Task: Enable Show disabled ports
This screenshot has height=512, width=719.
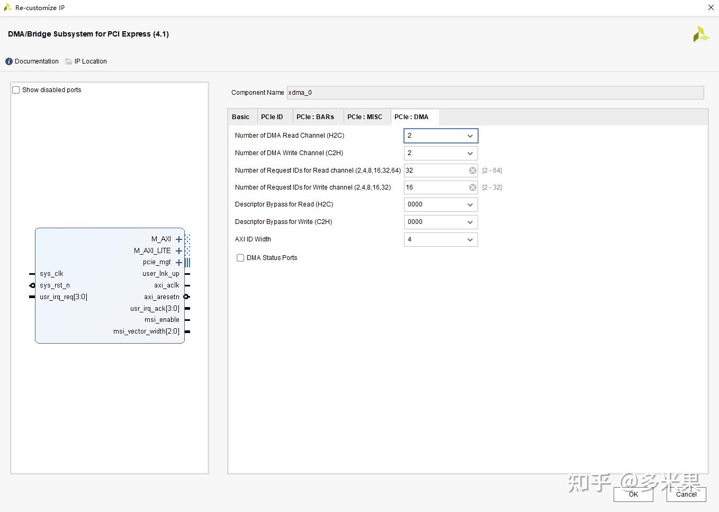Action: click(16, 89)
